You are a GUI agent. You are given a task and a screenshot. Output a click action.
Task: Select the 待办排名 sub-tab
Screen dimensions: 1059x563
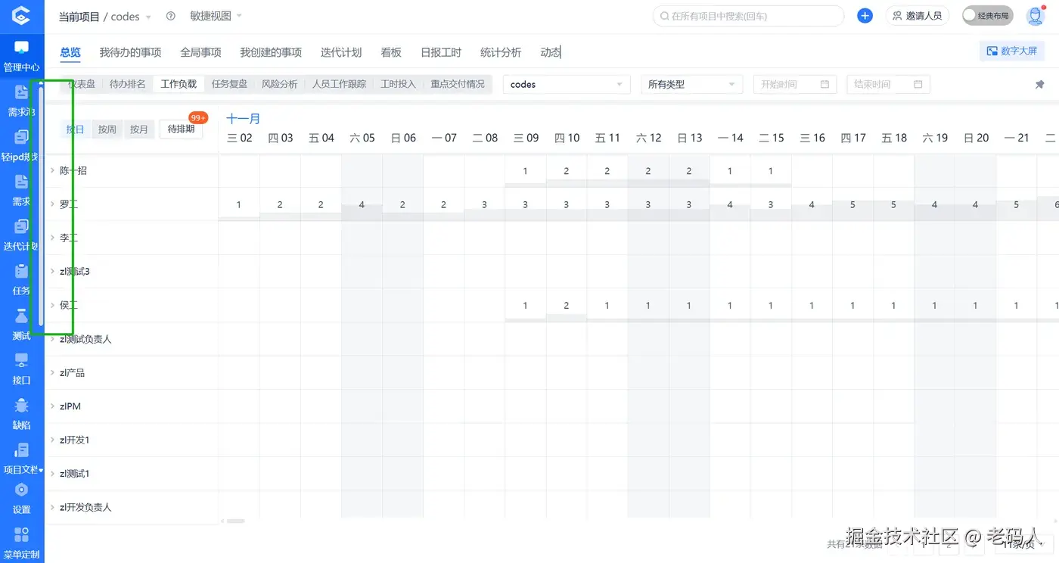pos(127,84)
